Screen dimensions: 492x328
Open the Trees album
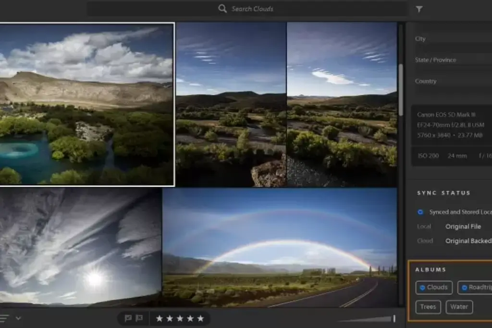(x=428, y=306)
